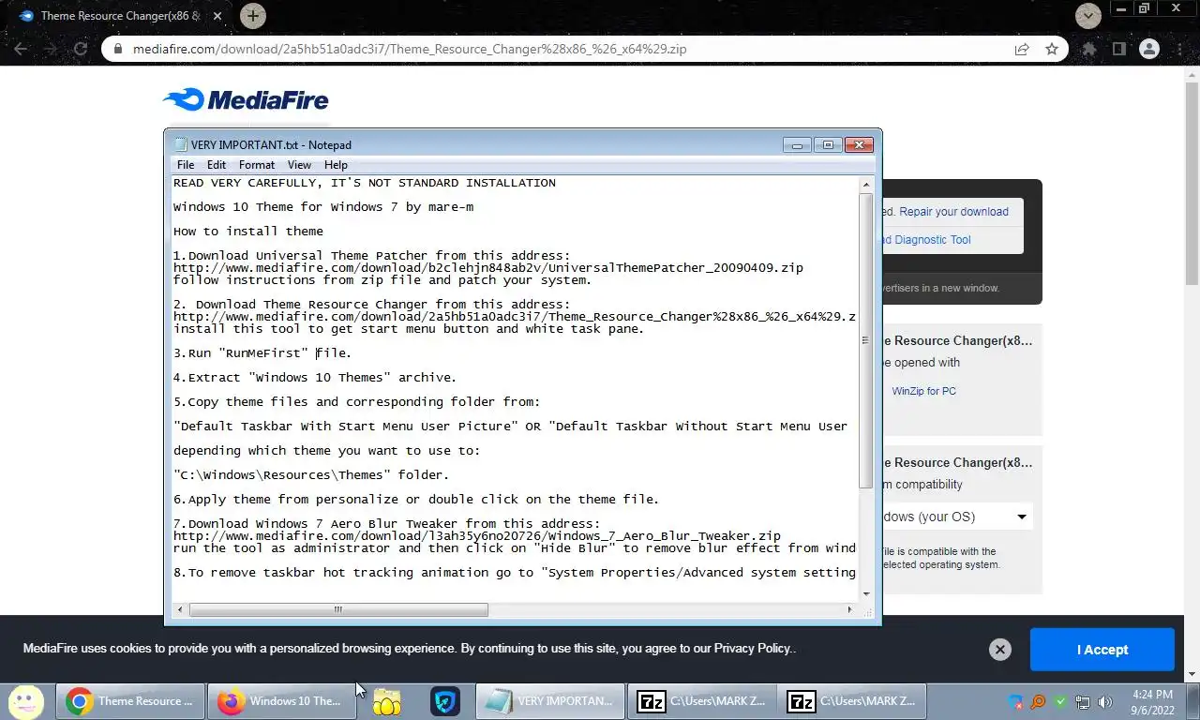Click 'How to install theme' line
This screenshot has height=720, width=1200.
coord(248,232)
